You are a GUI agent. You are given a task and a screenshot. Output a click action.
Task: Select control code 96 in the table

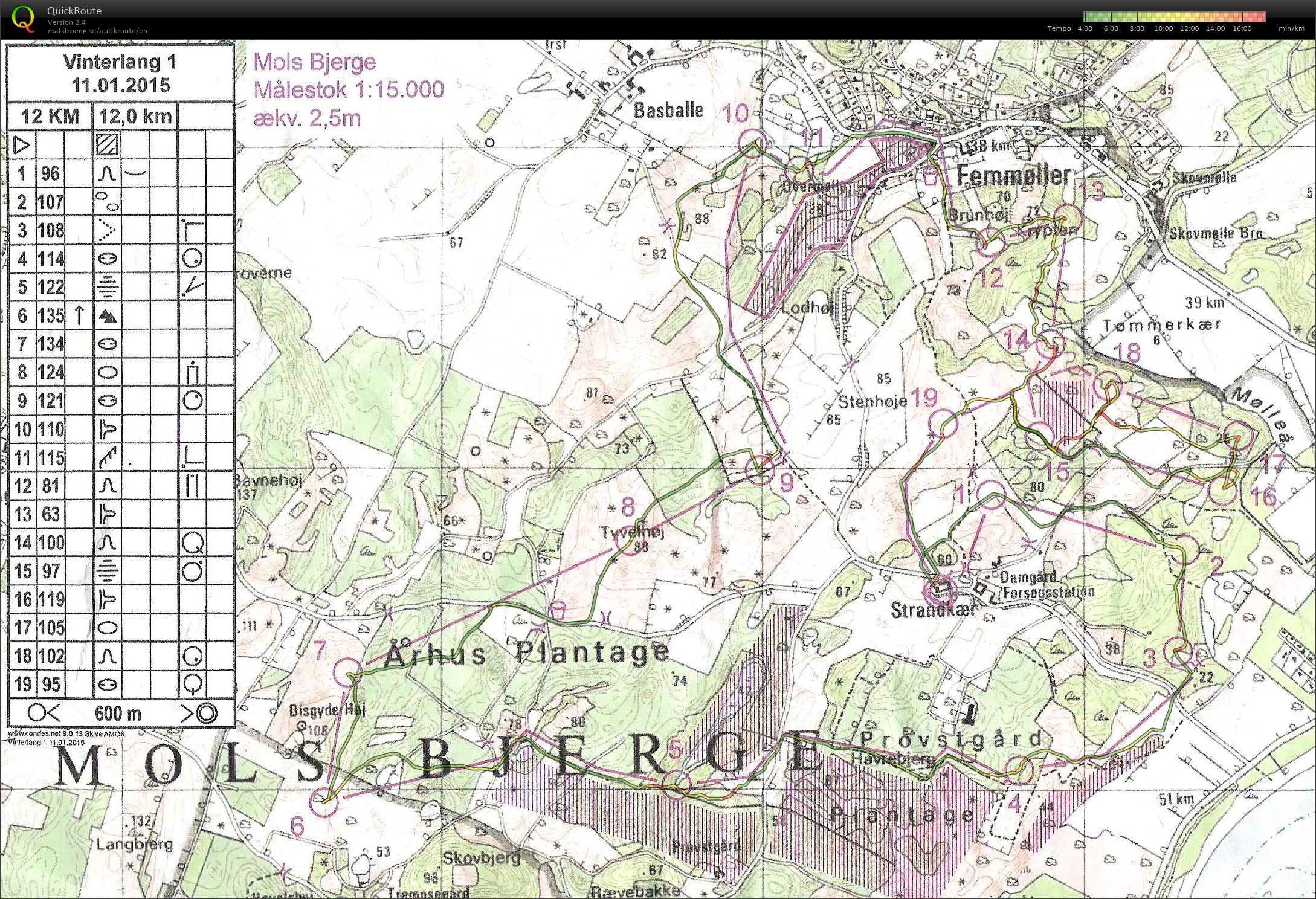(x=50, y=173)
